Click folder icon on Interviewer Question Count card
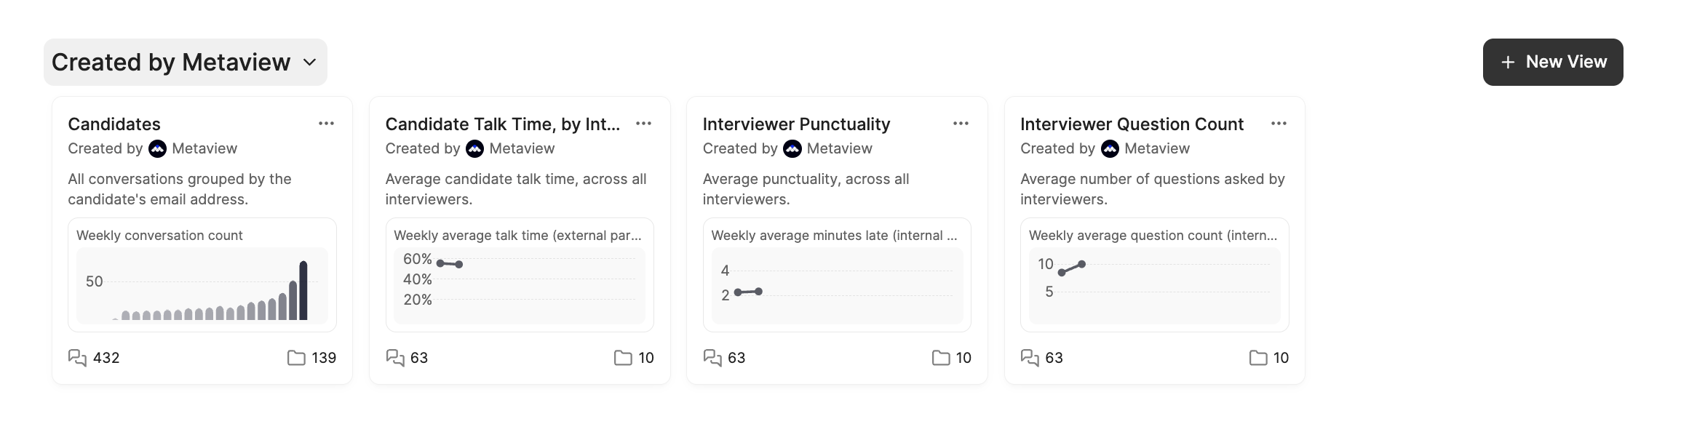Image resolution: width=1681 pixels, height=432 pixels. [x=1258, y=358]
